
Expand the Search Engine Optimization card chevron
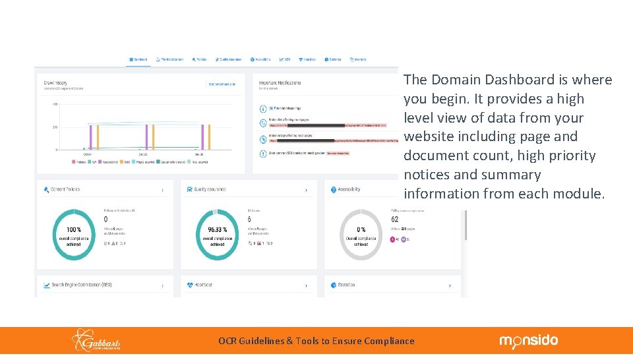coord(163,285)
